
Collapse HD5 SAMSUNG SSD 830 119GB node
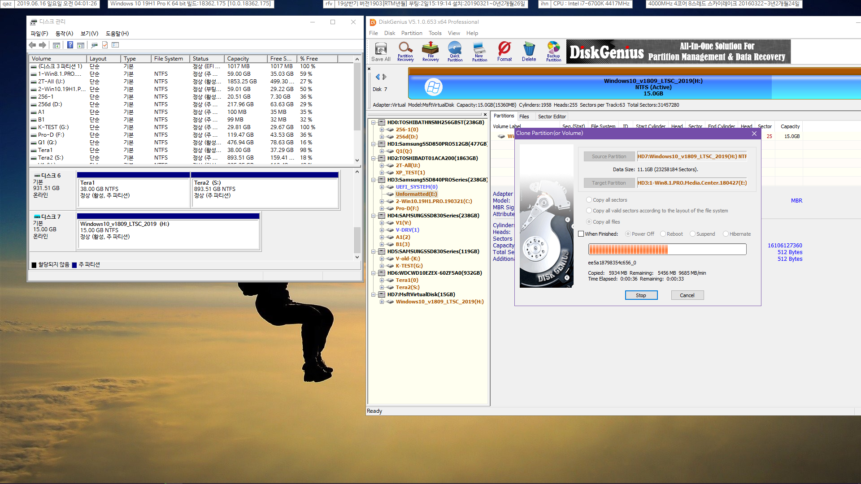373,251
